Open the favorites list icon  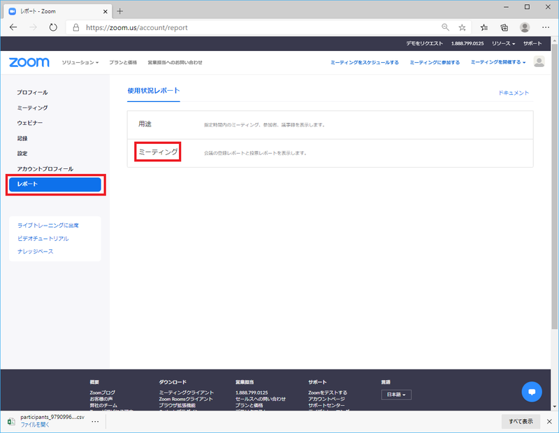click(484, 27)
